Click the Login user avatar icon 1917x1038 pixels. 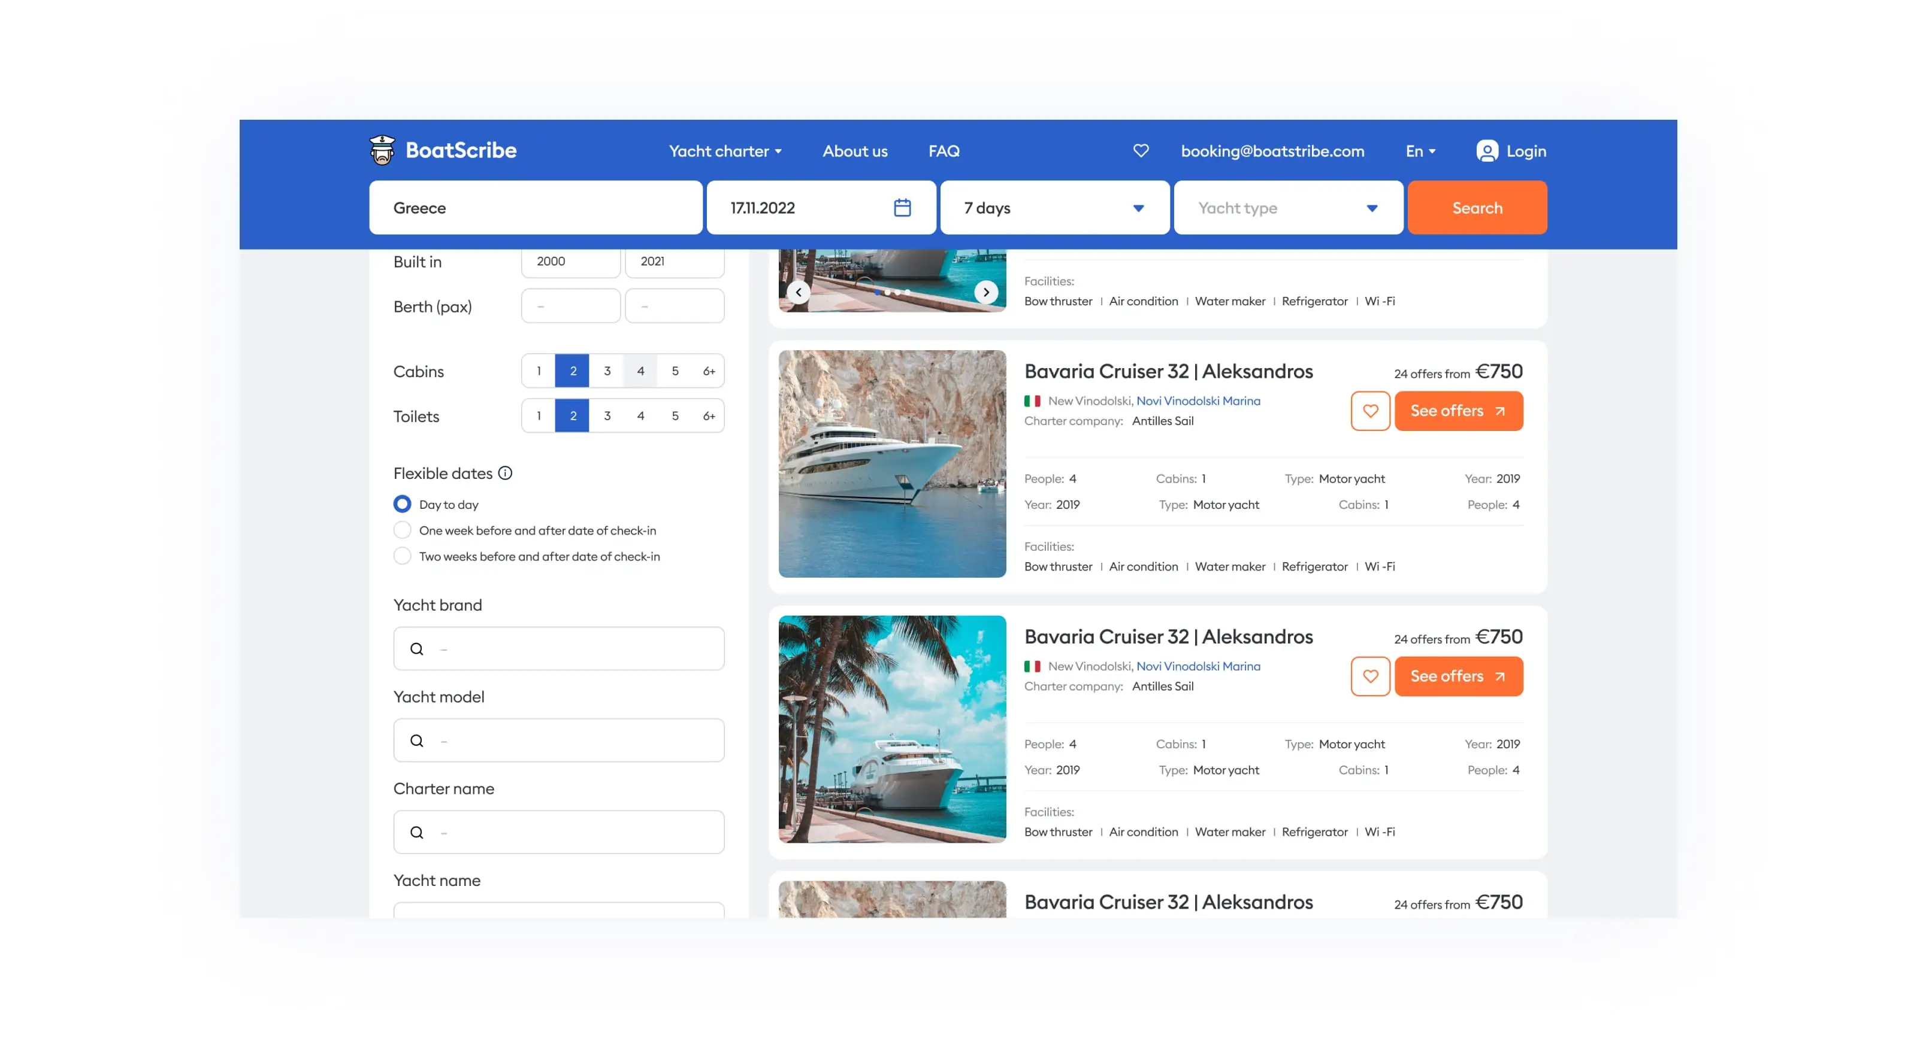1486,151
